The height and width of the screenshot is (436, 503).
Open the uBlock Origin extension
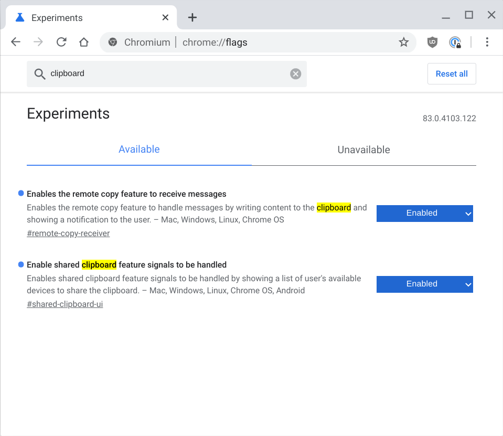click(432, 42)
